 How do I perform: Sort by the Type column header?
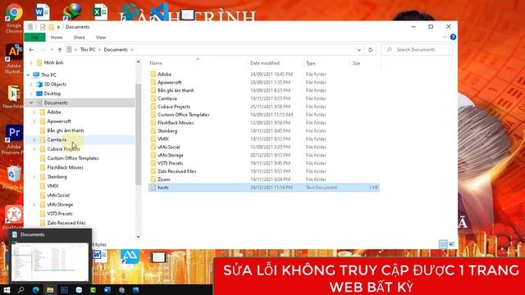point(326,63)
